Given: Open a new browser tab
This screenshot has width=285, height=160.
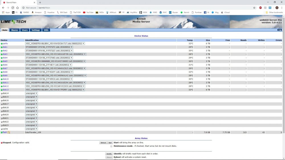Looking at the screenshot, I should click(40, 3).
